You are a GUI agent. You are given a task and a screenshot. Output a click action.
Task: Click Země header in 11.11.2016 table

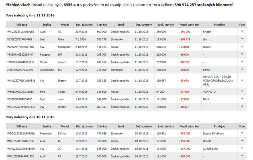[x=121, y=24]
